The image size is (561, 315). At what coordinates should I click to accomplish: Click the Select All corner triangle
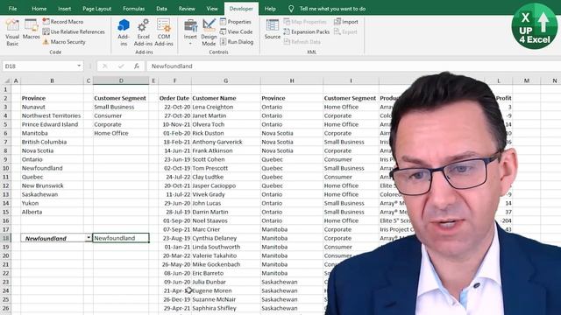pyautogui.click(x=6, y=80)
